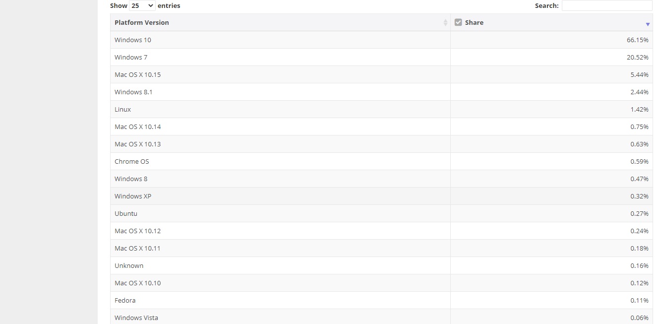Click the 0.18% share value
The image size is (663, 324).
pos(640,248)
